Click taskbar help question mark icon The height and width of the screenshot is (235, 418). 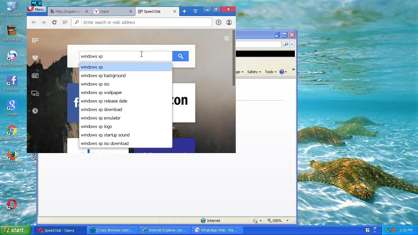click(367, 230)
